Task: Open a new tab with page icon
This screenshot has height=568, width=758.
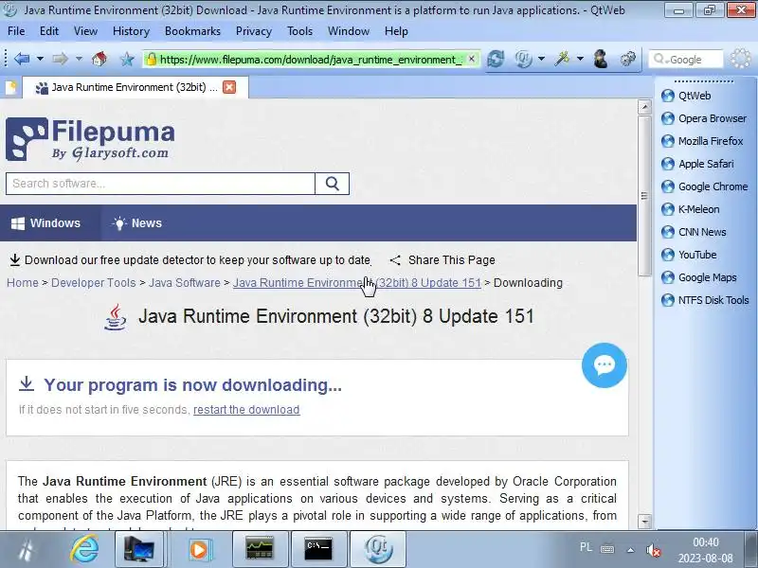Action: click(x=10, y=87)
